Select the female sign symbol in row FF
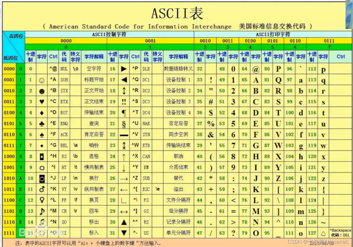 pos(42,200)
